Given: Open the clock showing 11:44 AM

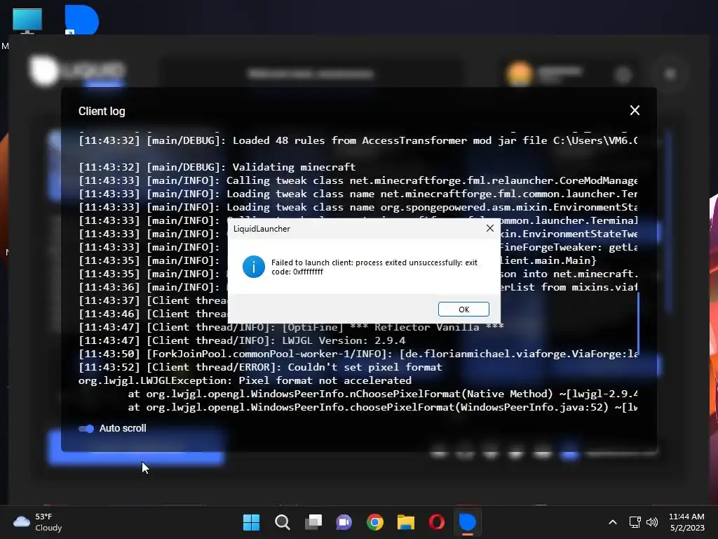Looking at the screenshot, I should (x=687, y=522).
